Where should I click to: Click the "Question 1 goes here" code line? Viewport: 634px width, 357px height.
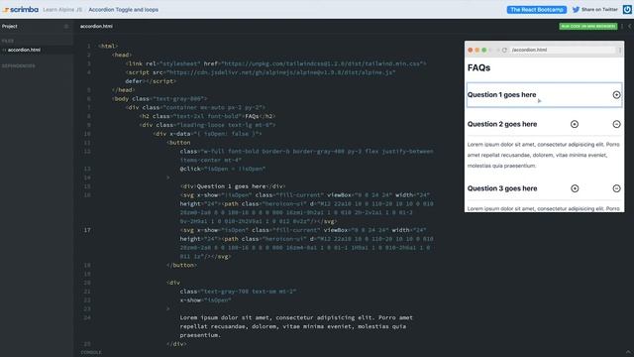(x=233, y=186)
